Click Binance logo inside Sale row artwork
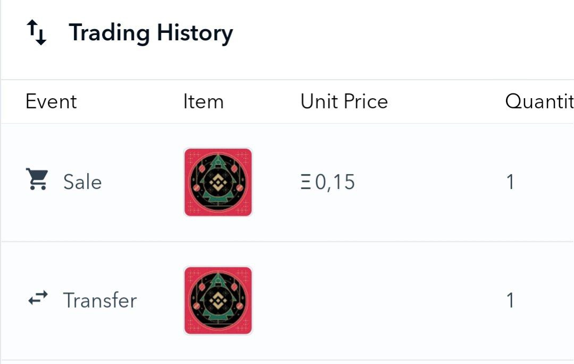This screenshot has width=574, height=364. 218,183
